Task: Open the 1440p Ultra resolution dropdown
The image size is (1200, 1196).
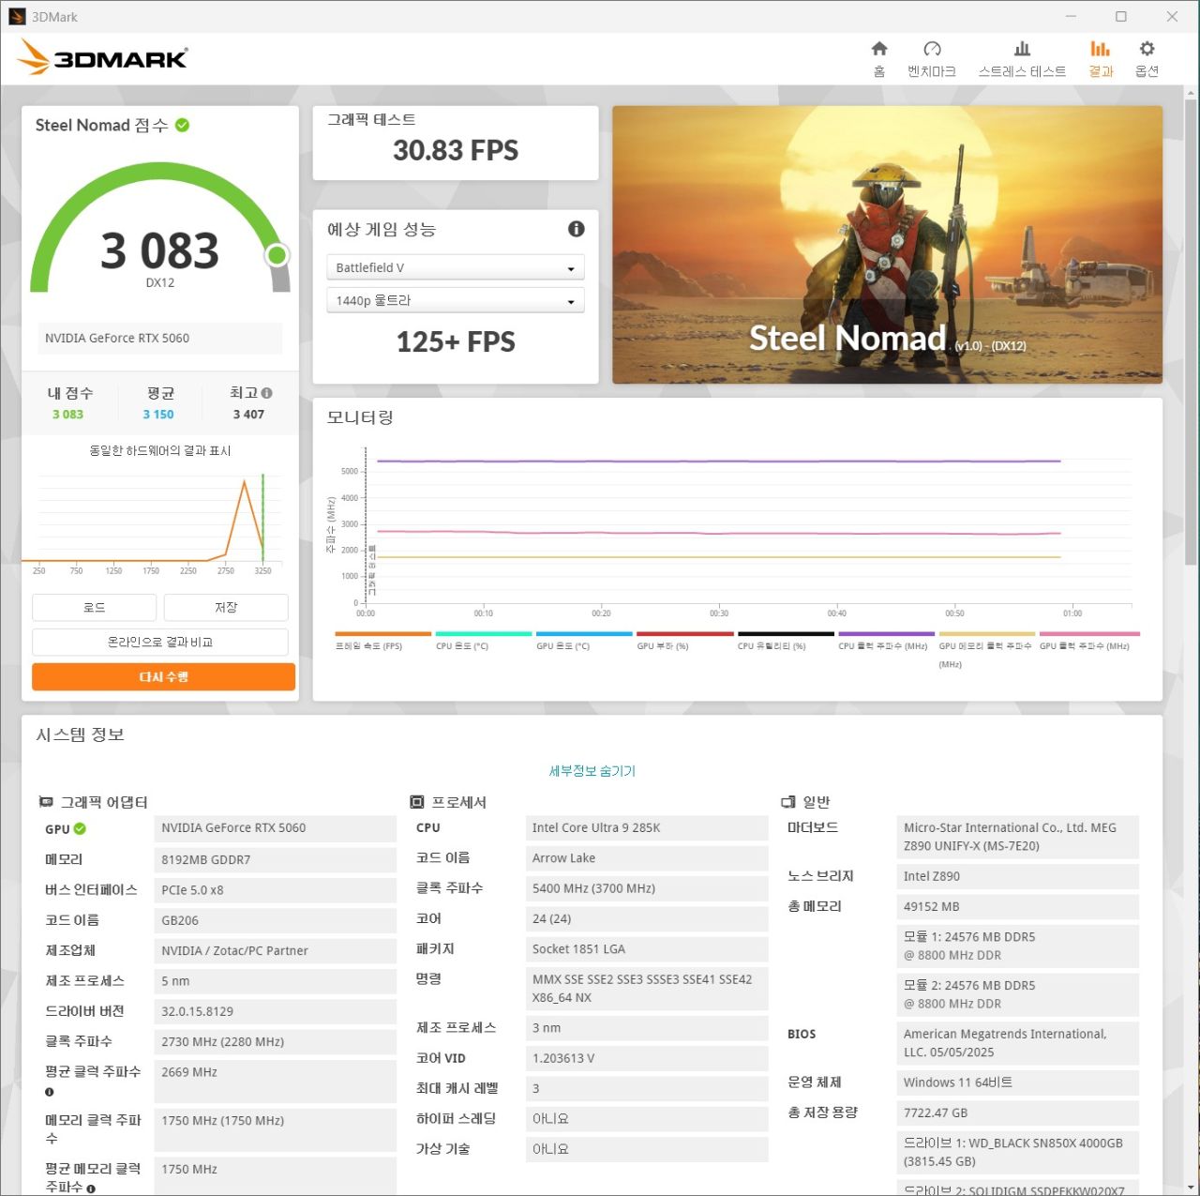Action: (456, 300)
